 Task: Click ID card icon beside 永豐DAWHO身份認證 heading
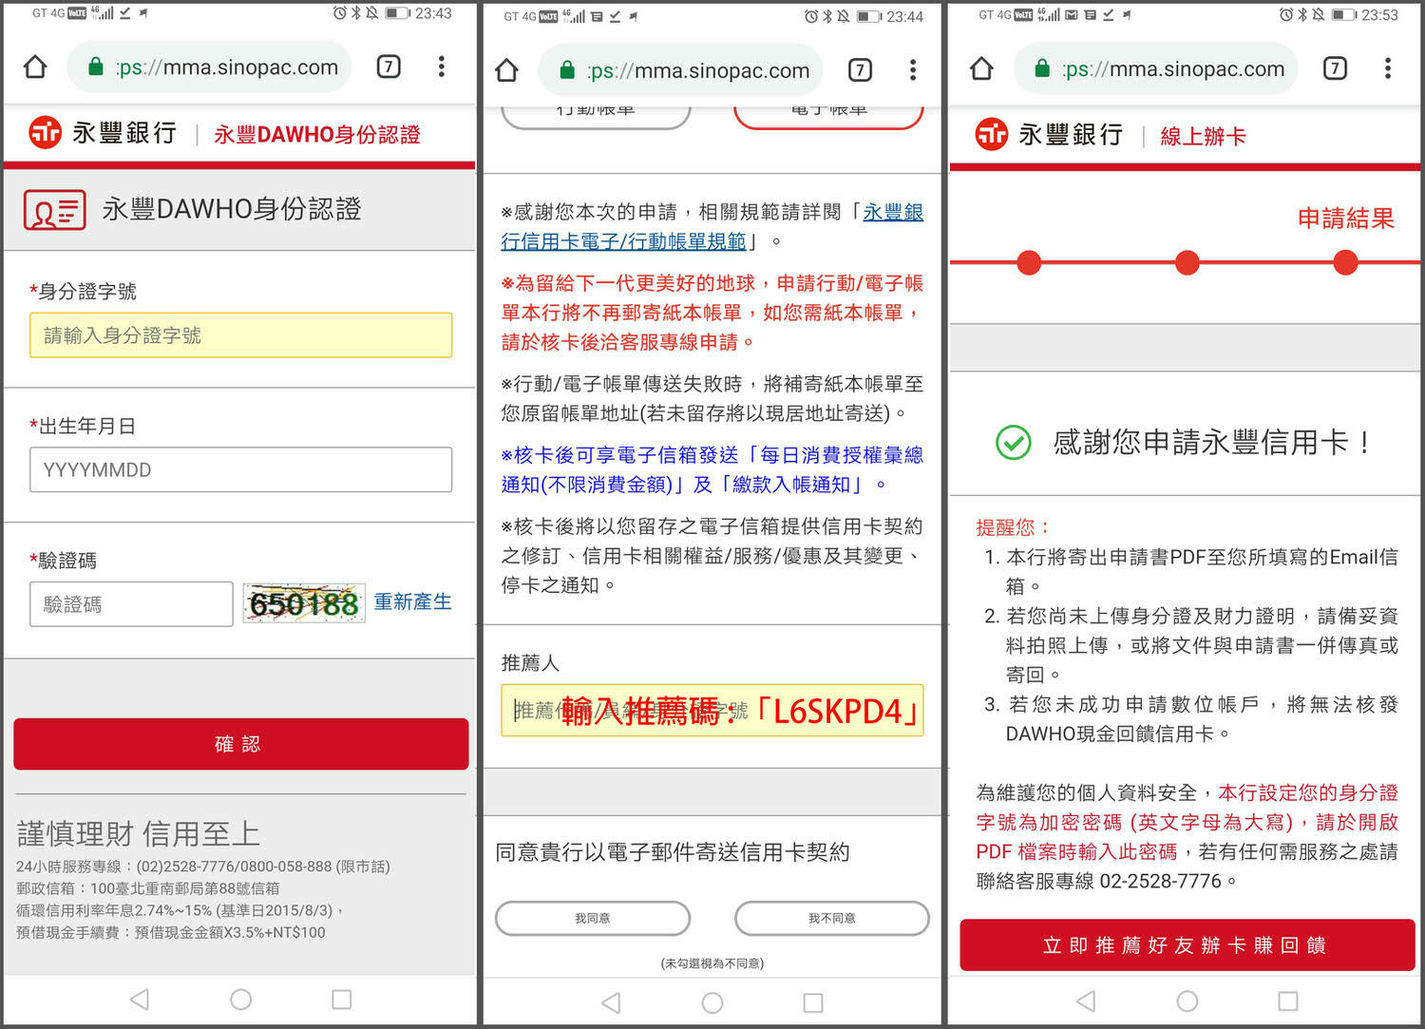(x=54, y=210)
